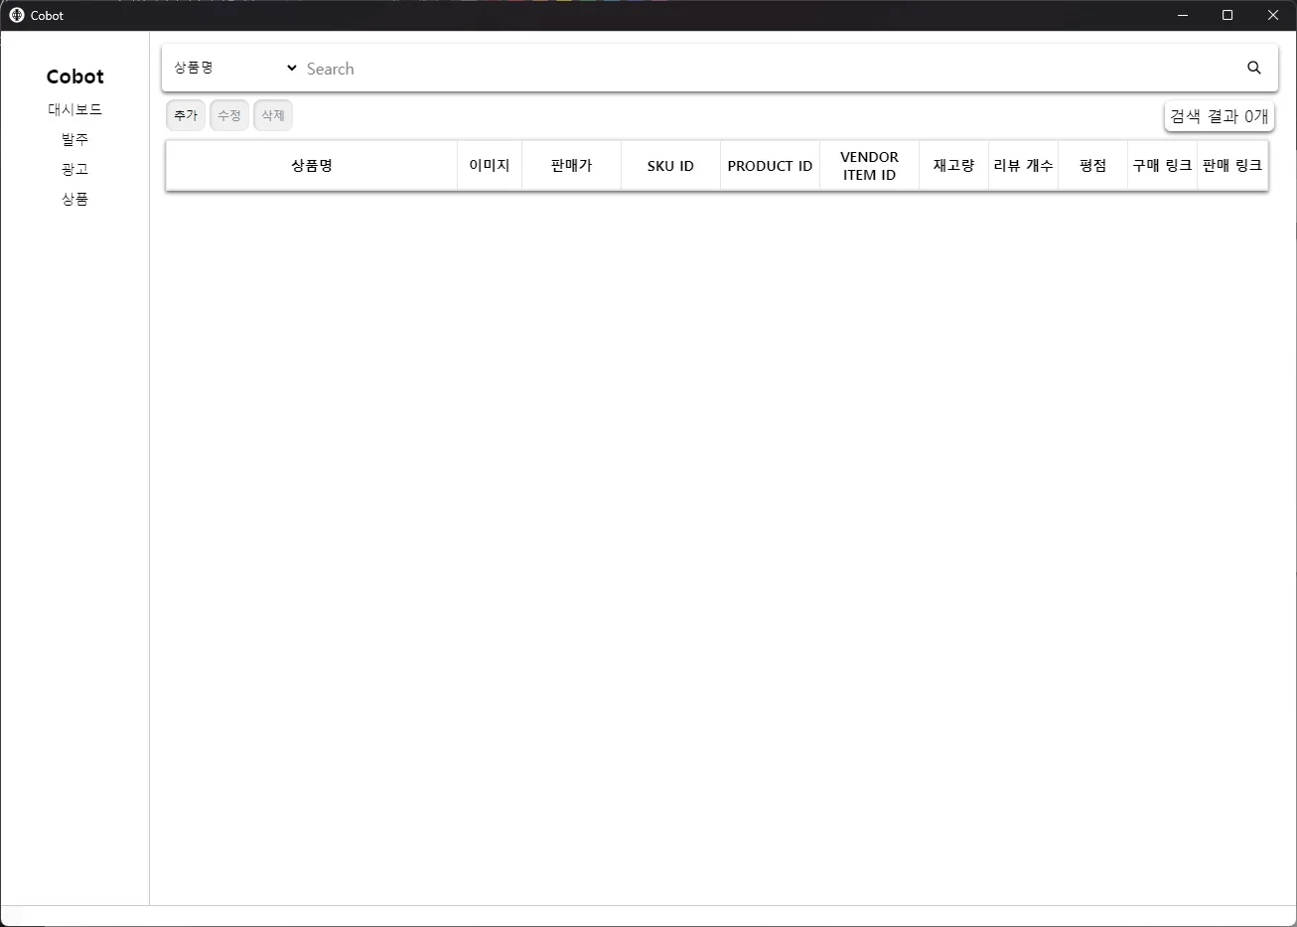Select 상품 in the sidebar
Viewport: 1297px width, 927px height.
[75, 199]
